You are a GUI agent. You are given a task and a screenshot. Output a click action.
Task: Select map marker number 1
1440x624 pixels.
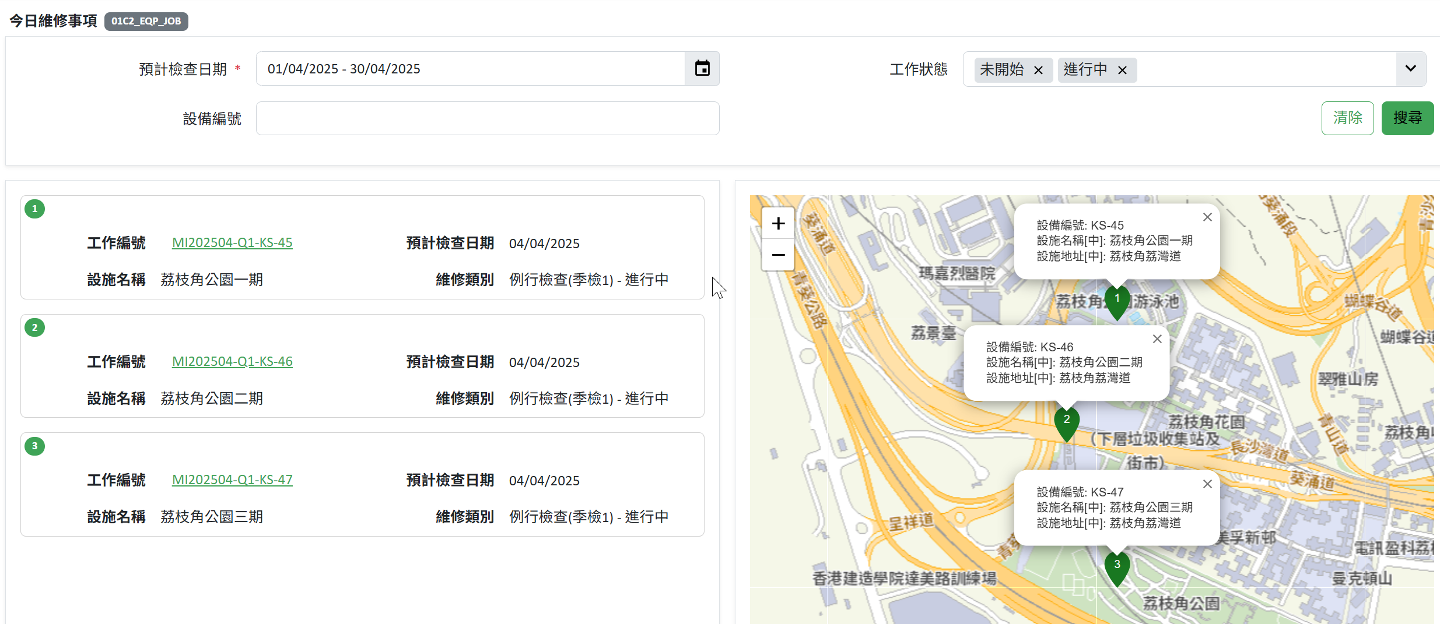point(1117,302)
